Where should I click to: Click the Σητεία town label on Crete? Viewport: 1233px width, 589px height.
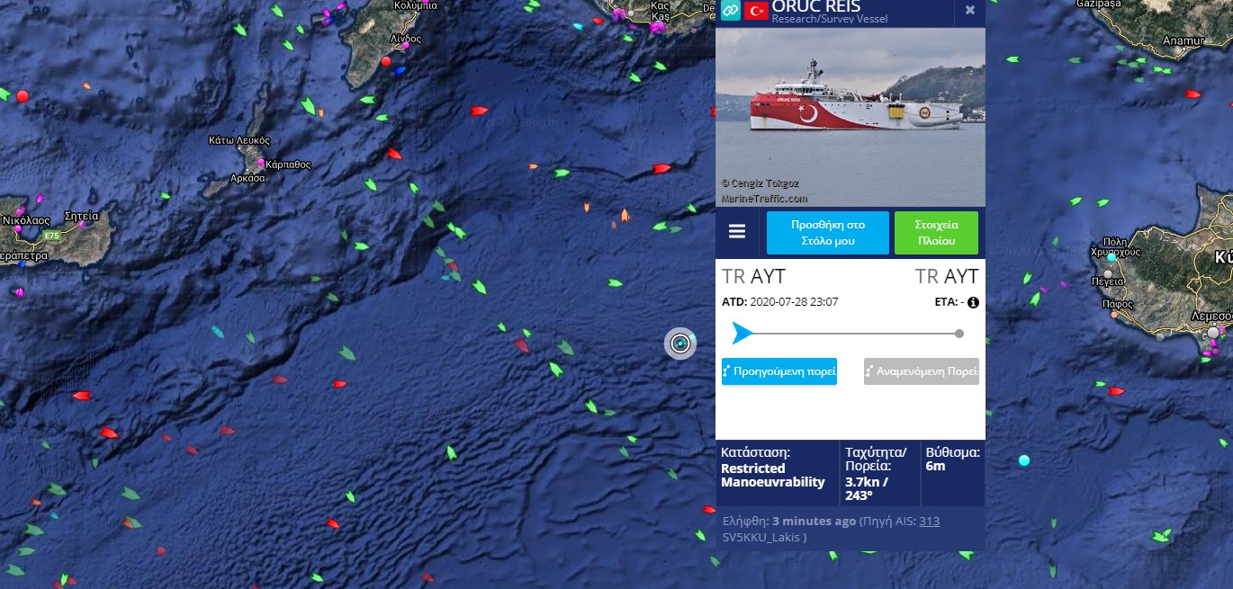pos(82,216)
